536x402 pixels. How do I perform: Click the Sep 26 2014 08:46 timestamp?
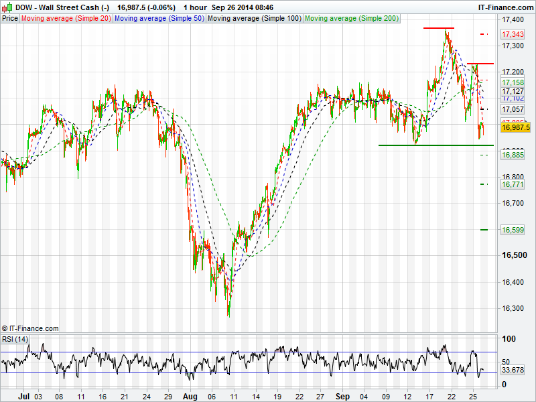[x=243, y=7]
